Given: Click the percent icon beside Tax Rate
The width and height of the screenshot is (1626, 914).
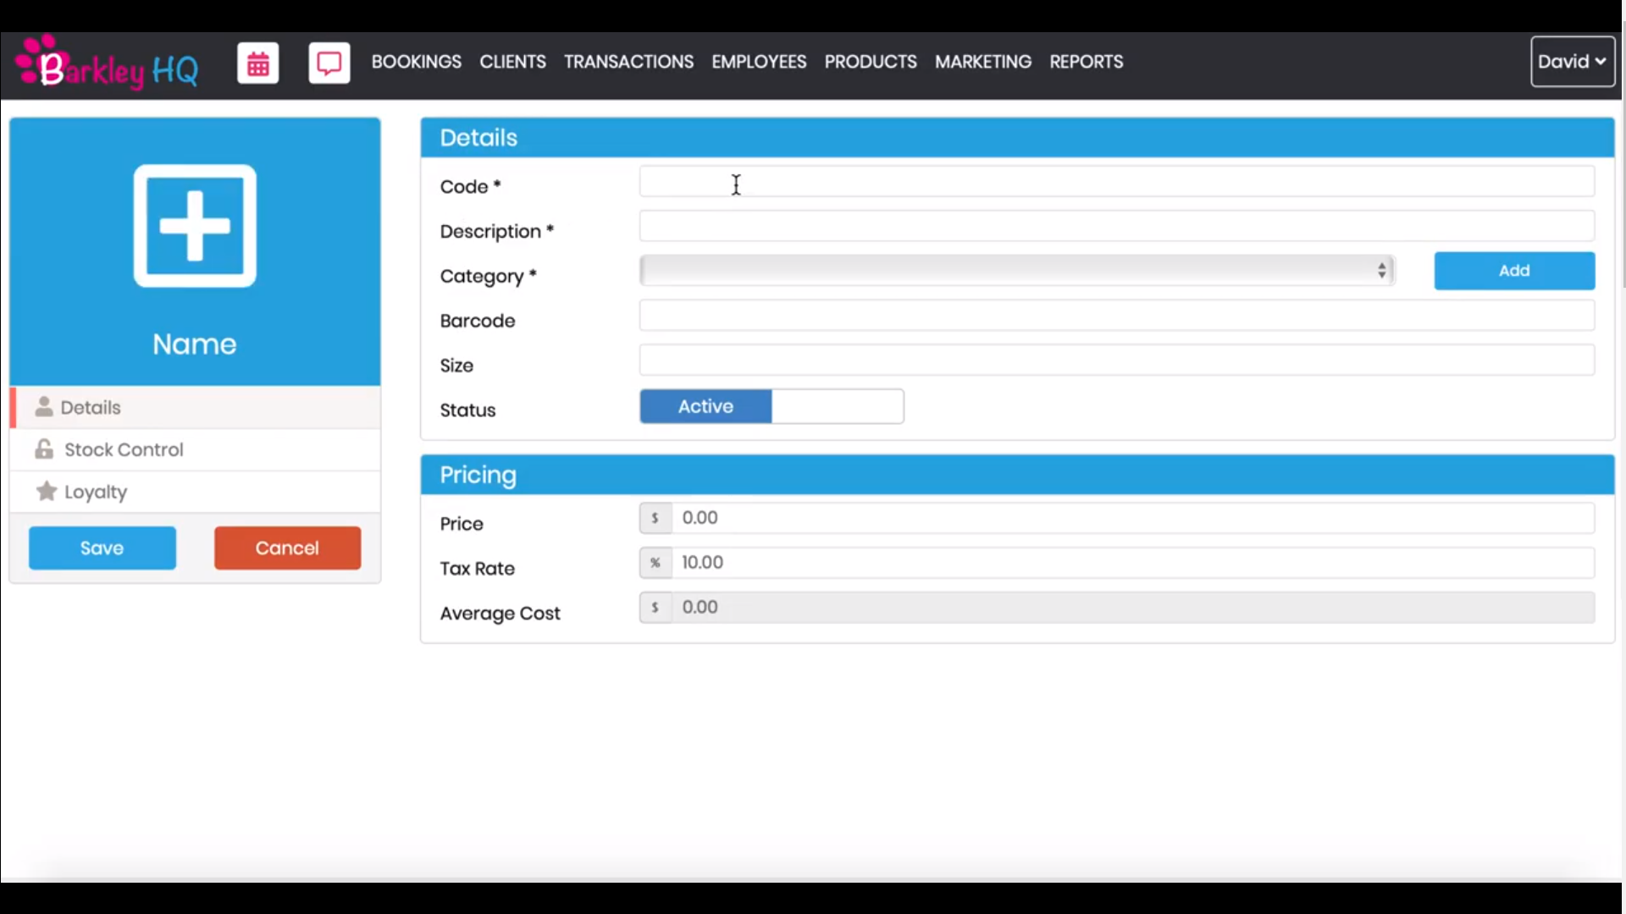Looking at the screenshot, I should 655,562.
